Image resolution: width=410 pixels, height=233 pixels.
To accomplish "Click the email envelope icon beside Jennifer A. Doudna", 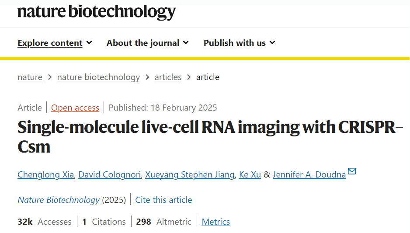I will [352, 171].
